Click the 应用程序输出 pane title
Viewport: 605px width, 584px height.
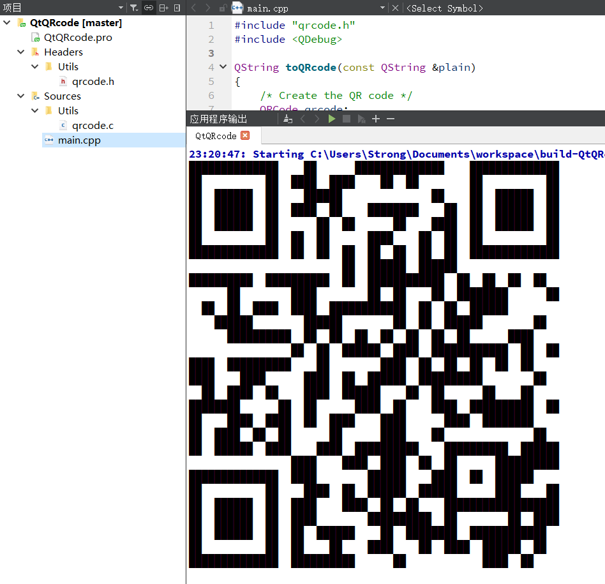218,119
